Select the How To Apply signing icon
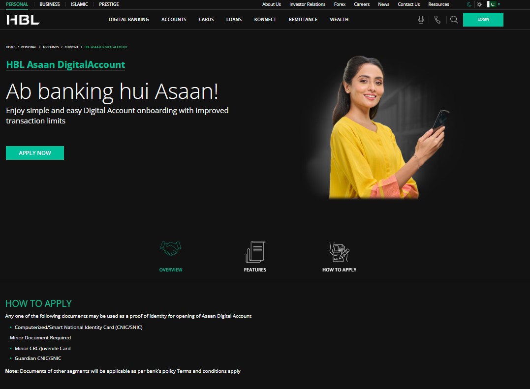 point(340,252)
